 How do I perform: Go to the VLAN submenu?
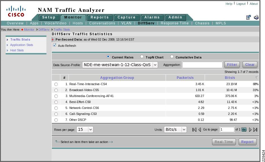(x=127, y=23)
